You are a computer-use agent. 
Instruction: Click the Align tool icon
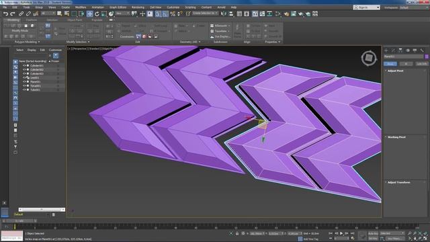231,13
